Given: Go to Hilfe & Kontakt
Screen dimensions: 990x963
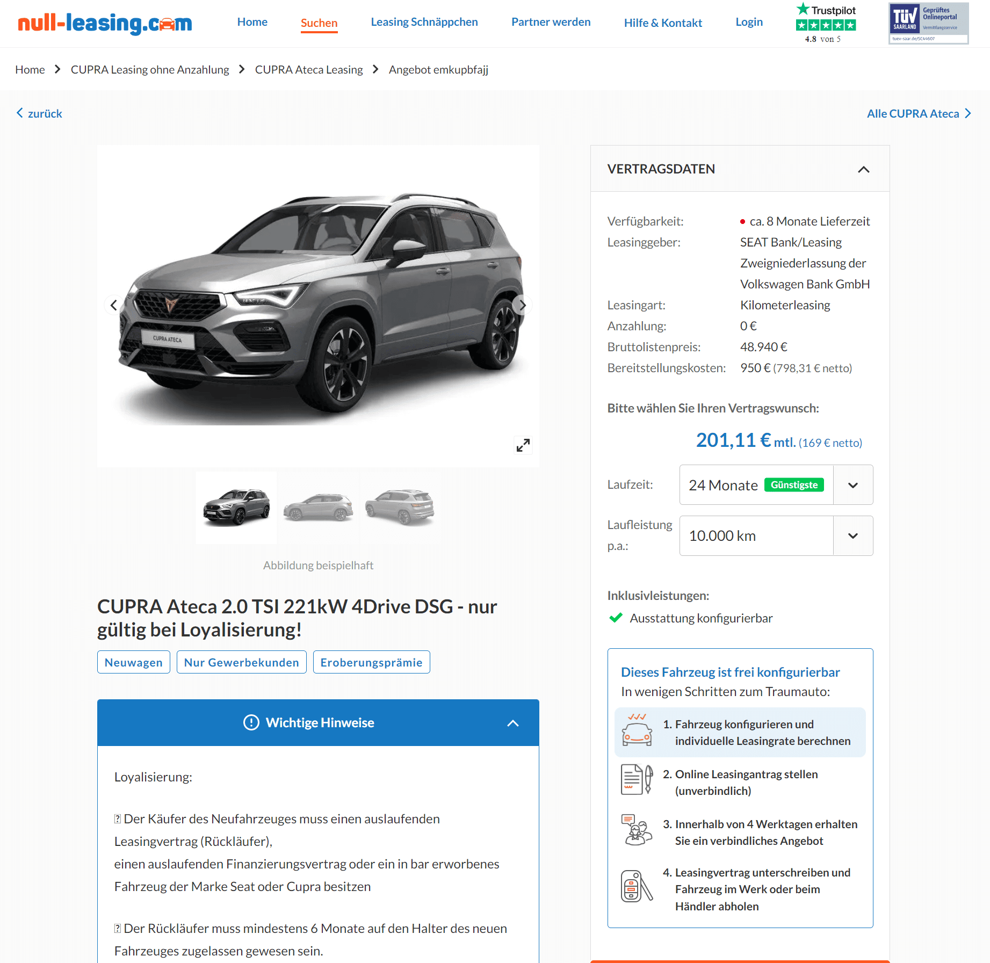Looking at the screenshot, I should tap(663, 23).
